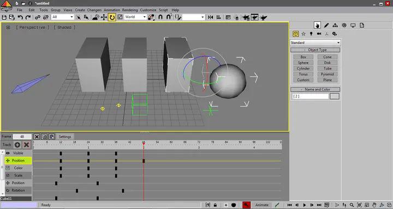Screen dimensions: 393x209
Task: Collapse the Object Type rollout
Action: pos(315,50)
